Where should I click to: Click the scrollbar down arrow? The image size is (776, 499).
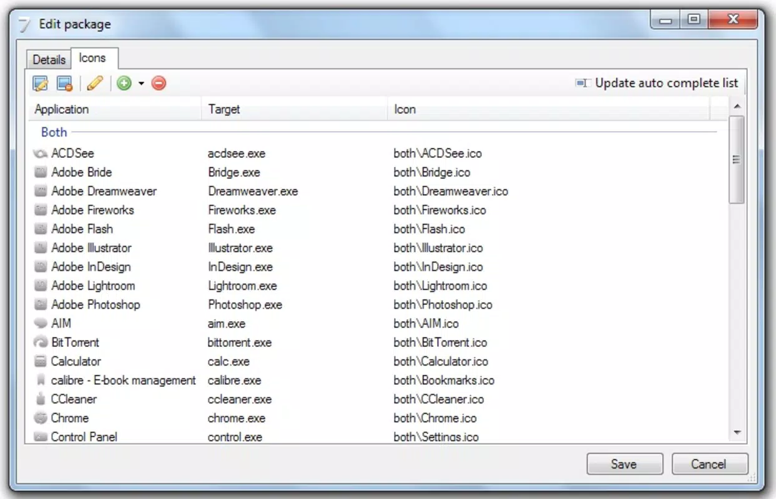point(737,433)
